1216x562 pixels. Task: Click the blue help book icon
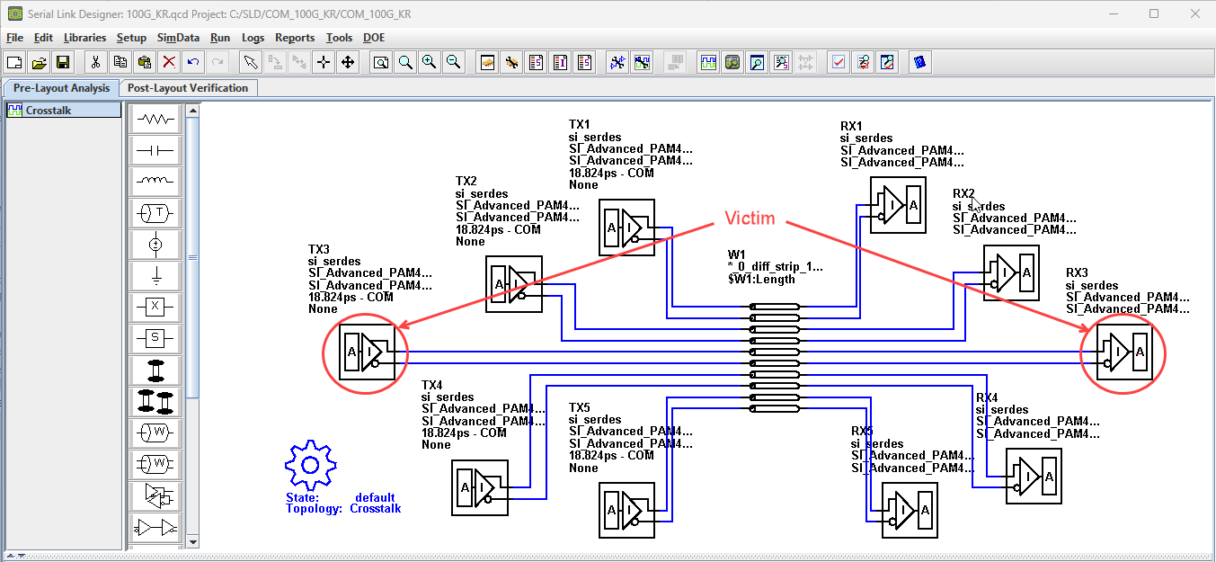pyautogui.click(x=919, y=62)
